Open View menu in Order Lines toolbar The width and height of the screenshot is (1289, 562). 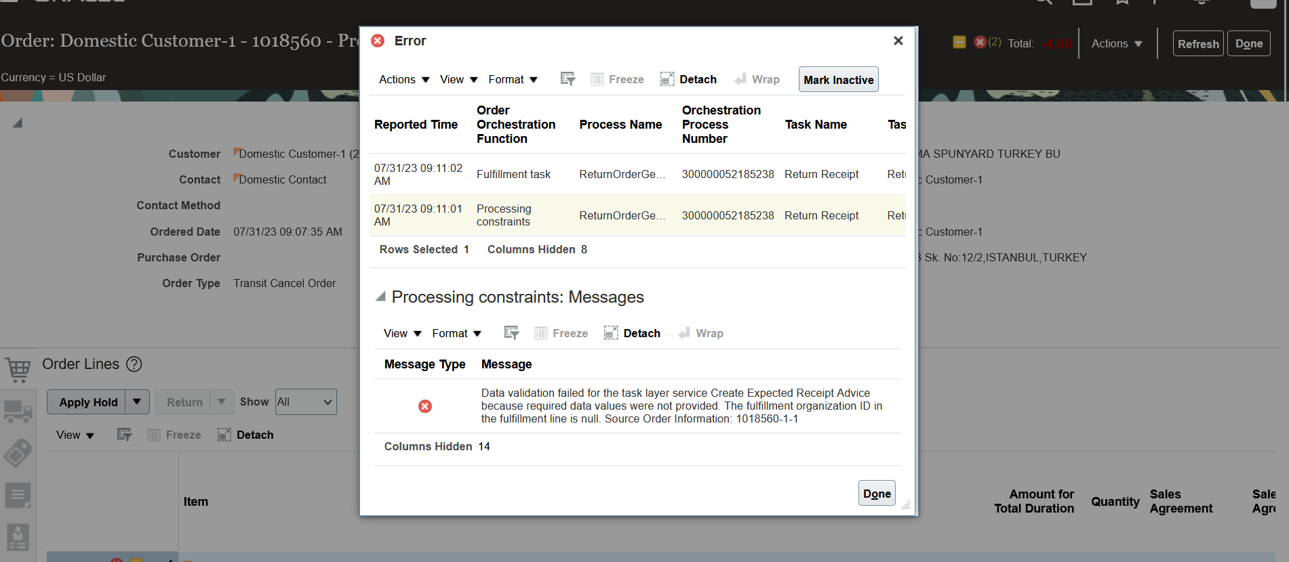pos(75,435)
